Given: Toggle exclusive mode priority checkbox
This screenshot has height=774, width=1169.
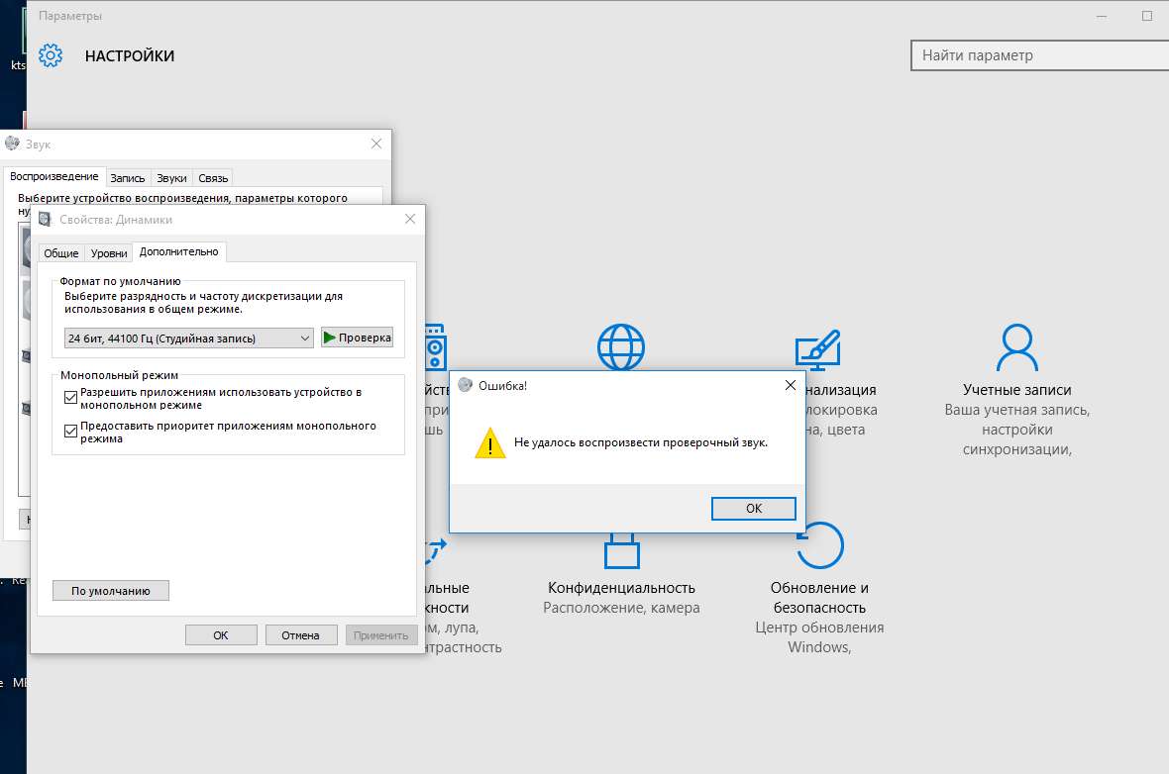Looking at the screenshot, I should pos(70,431).
